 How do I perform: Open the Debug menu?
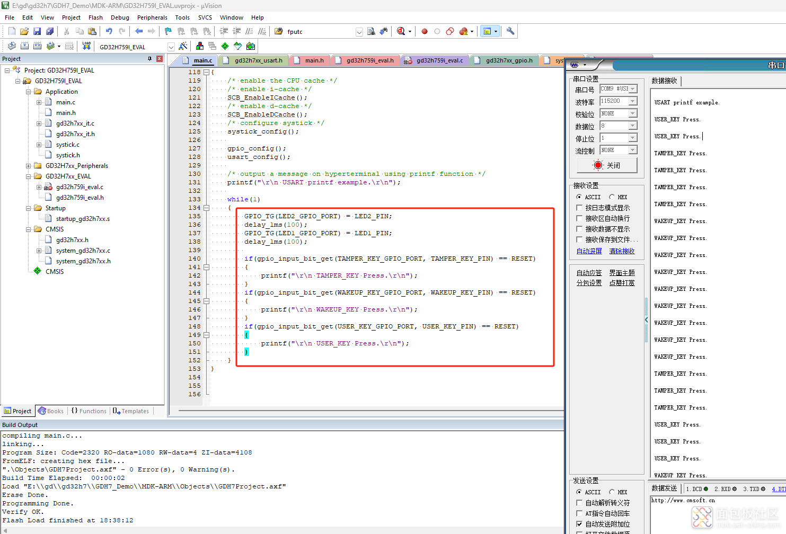tap(120, 17)
